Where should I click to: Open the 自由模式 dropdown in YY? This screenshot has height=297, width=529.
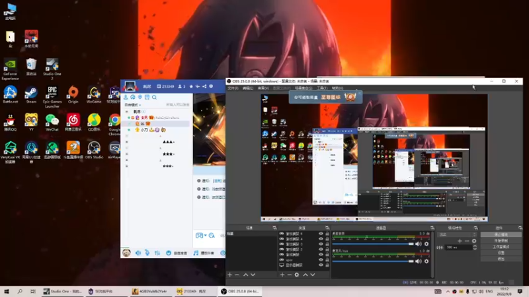click(x=133, y=105)
